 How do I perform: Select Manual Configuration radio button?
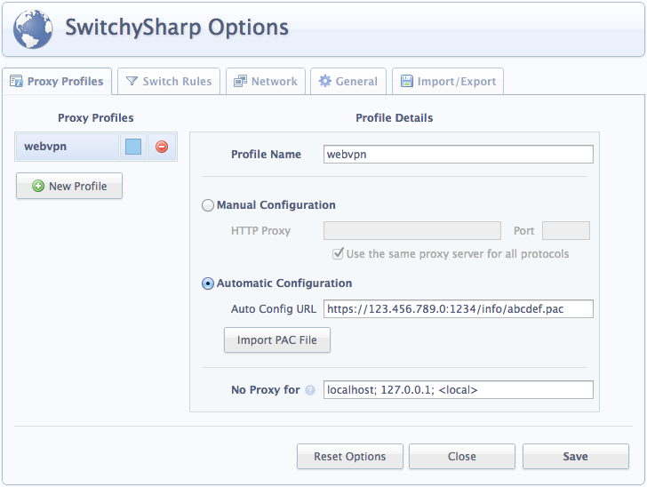(x=208, y=205)
